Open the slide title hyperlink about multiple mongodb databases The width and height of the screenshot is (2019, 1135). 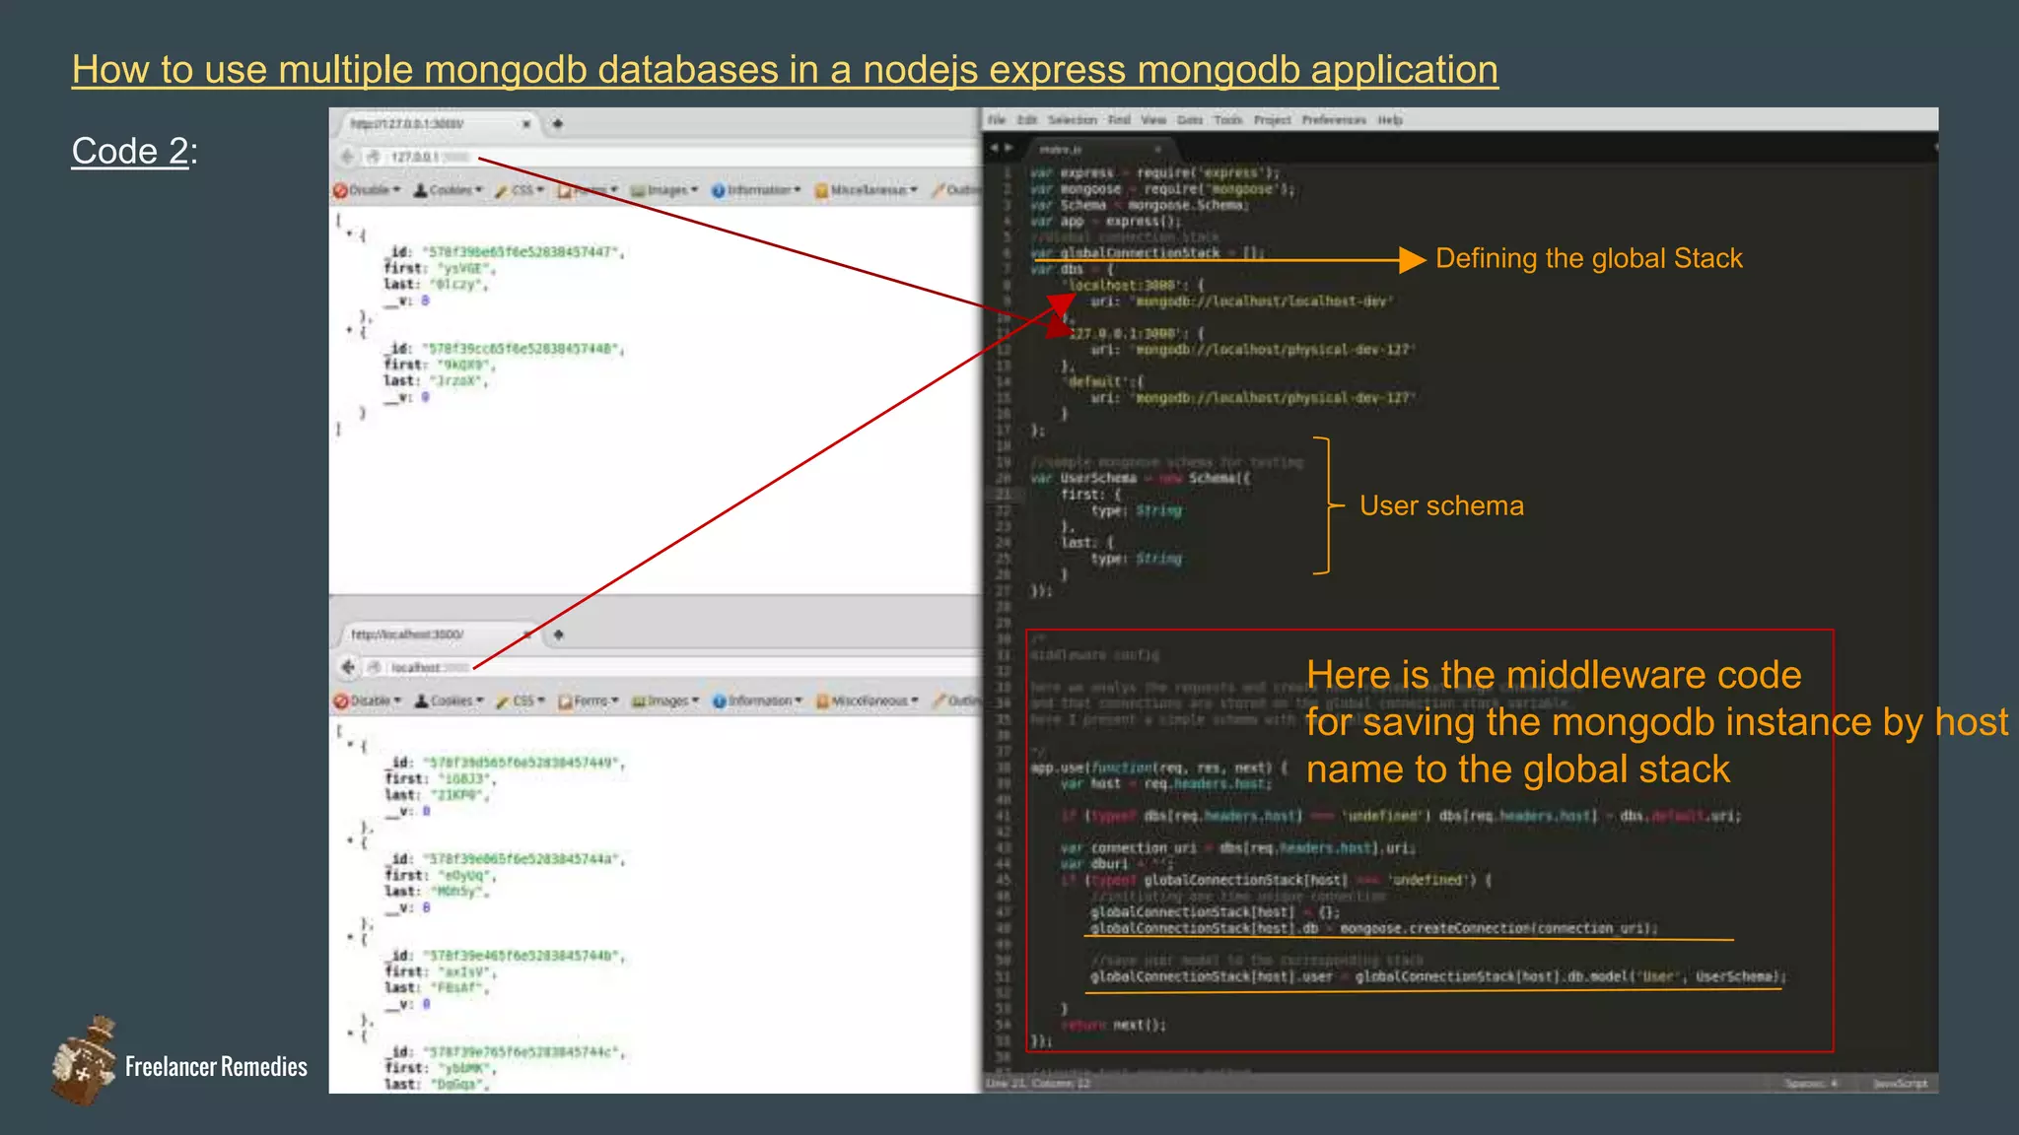[x=785, y=70]
